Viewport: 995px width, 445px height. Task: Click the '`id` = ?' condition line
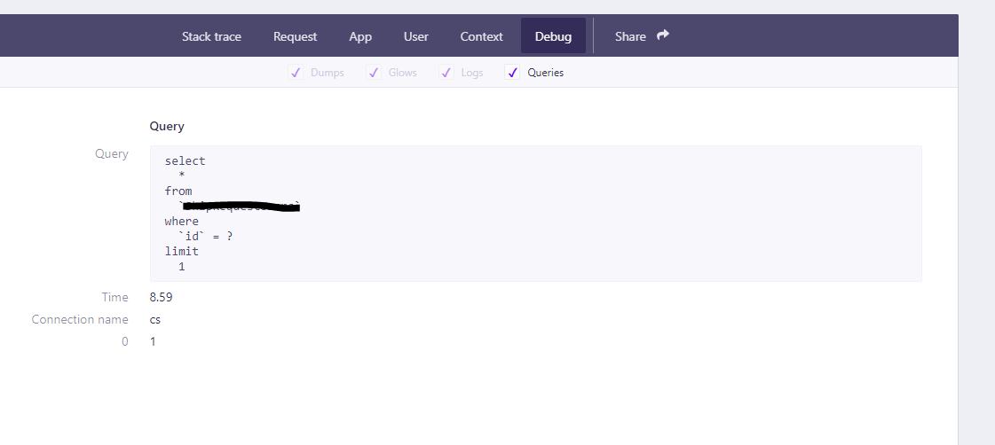(205, 237)
